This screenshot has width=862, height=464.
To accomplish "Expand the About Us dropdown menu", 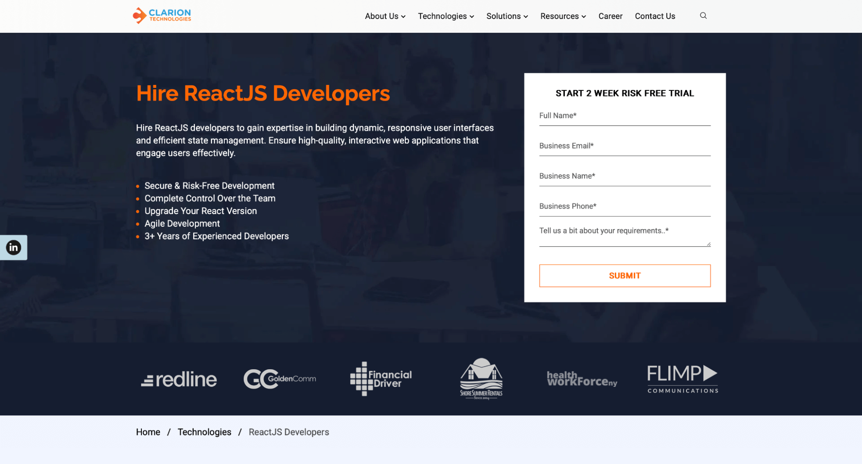I will tap(385, 16).
